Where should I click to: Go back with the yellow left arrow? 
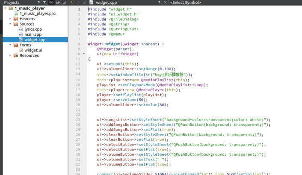pyautogui.click(x=71, y=2)
